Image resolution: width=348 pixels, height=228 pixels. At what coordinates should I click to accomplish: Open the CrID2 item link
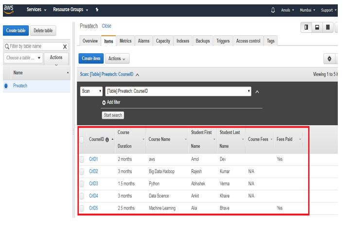click(x=93, y=172)
